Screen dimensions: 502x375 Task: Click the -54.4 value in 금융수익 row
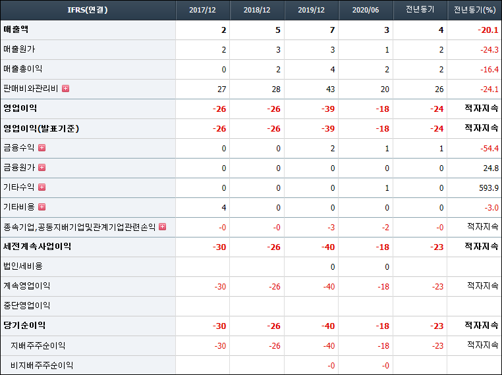tap(489, 148)
